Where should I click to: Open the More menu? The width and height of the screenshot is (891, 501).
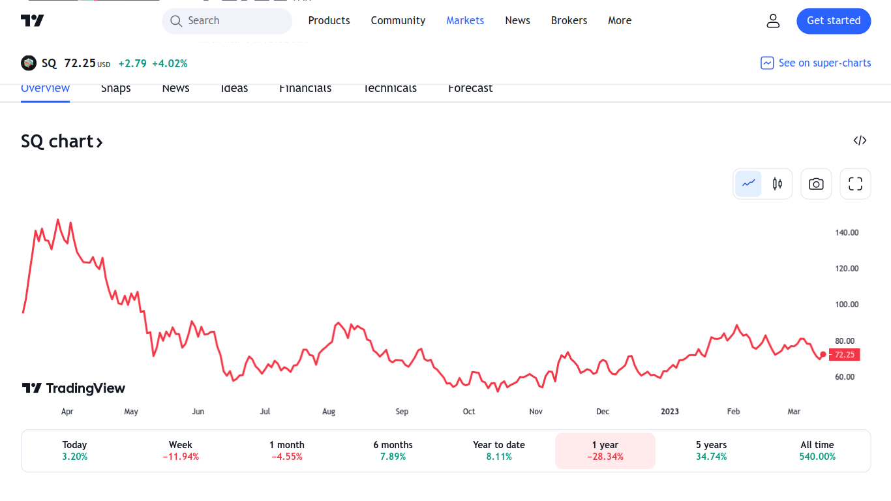coord(620,21)
